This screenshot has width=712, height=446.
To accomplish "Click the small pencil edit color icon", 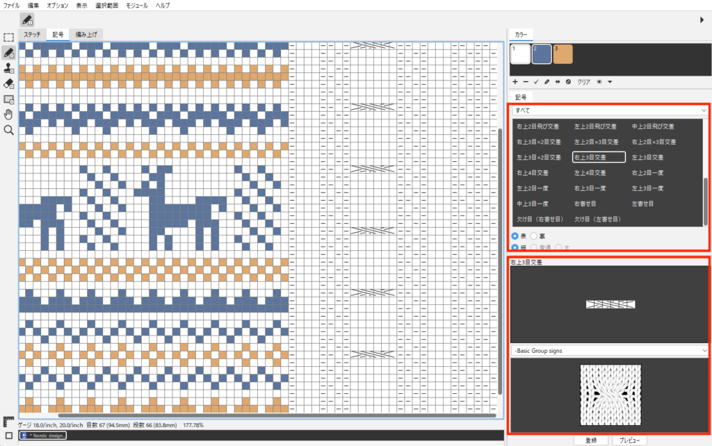I will 547,82.
